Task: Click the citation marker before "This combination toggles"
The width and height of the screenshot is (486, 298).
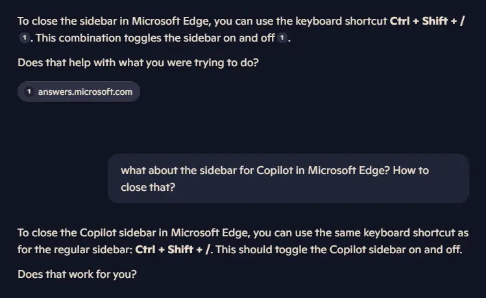Action: (x=25, y=39)
